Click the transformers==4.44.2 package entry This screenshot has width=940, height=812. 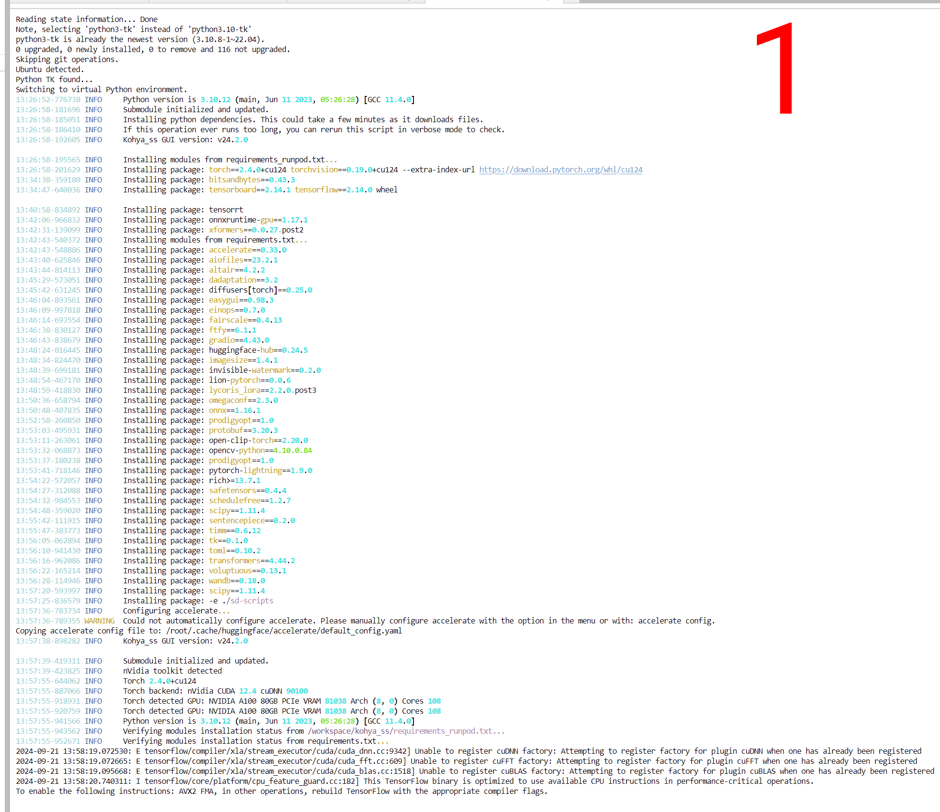251,560
